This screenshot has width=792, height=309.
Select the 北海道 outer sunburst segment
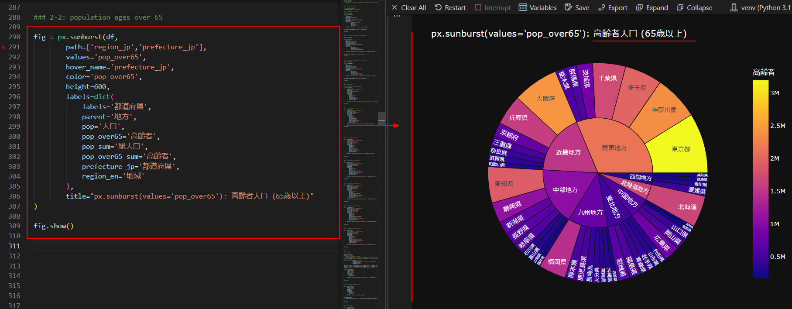(x=687, y=207)
